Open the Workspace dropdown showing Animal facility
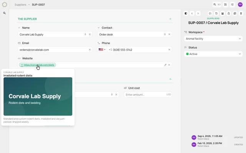The height and width of the screenshot is (153, 246). click(213, 39)
